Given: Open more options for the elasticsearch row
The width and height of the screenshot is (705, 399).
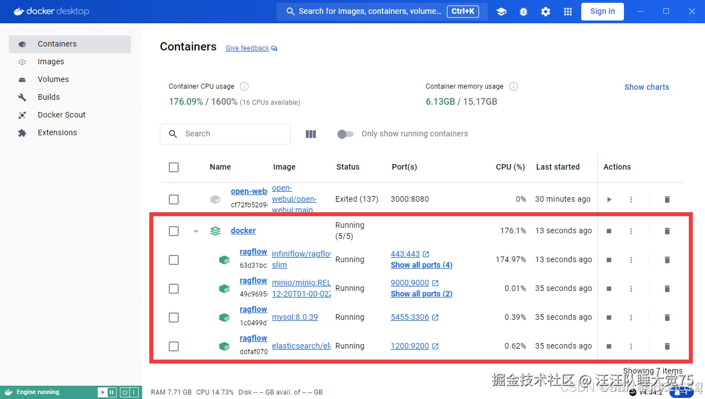Looking at the screenshot, I should [x=631, y=346].
